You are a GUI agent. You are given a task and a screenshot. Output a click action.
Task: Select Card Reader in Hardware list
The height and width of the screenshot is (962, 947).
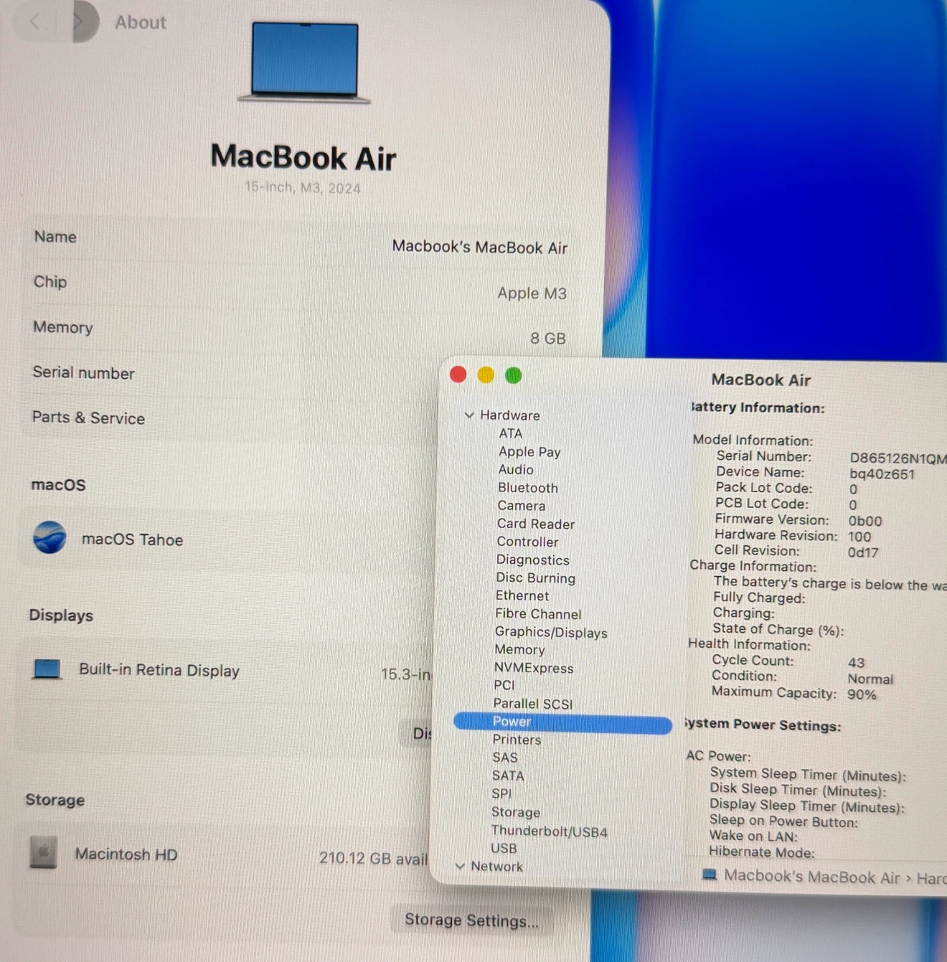pos(536,524)
